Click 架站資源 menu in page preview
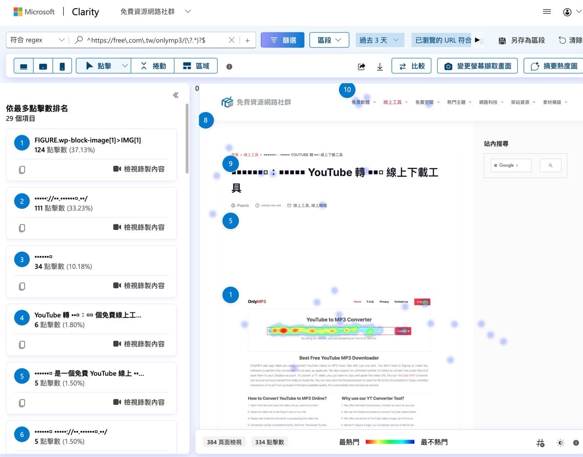Image resolution: width=583 pixels, height=457 pixels. coord(523,102)
